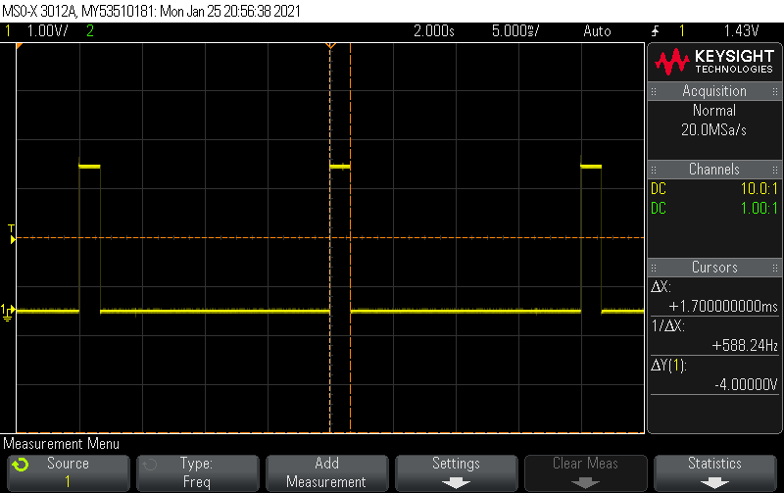Click the trigger time reference triangle at top
784x493 pixels.
[330, 46]
